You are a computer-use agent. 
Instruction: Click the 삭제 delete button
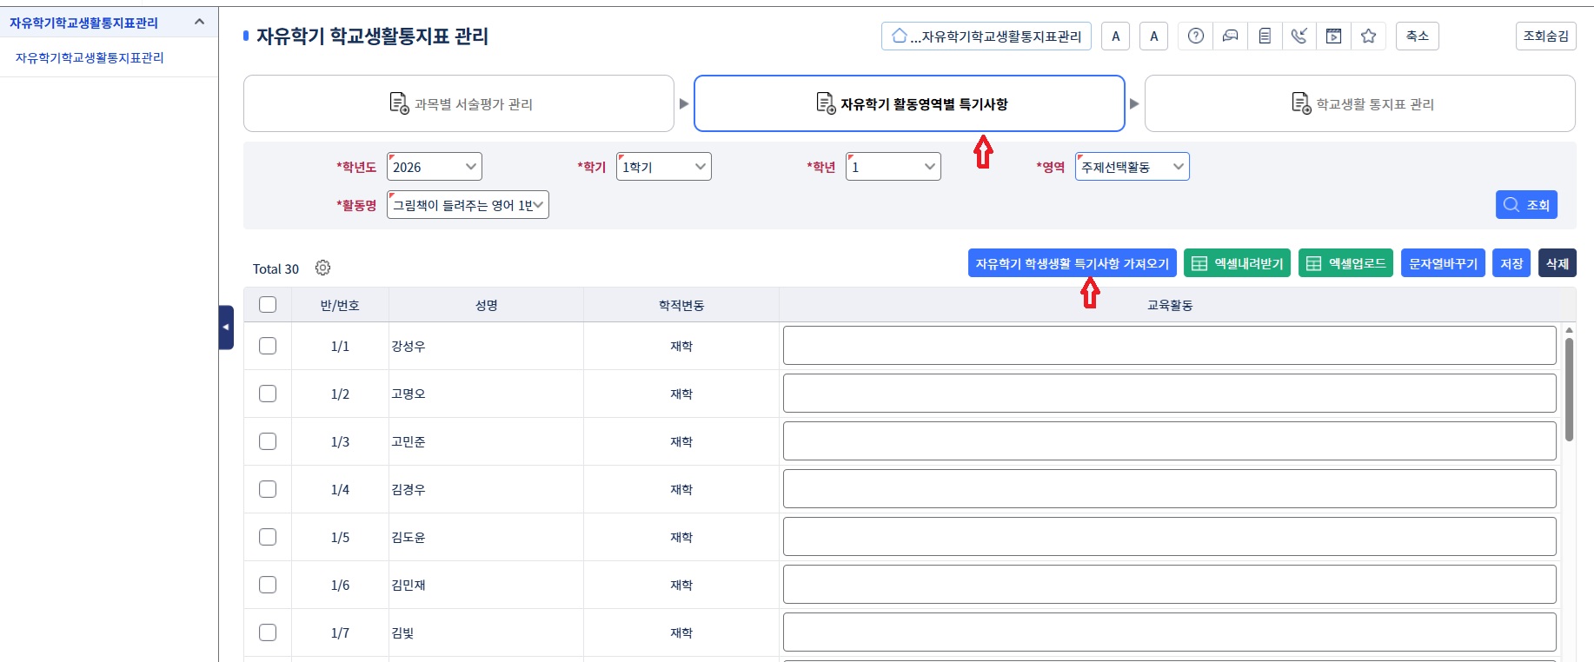coord(1557,263)
